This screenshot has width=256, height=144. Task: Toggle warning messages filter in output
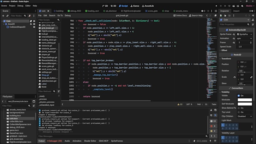pos(213,131)
